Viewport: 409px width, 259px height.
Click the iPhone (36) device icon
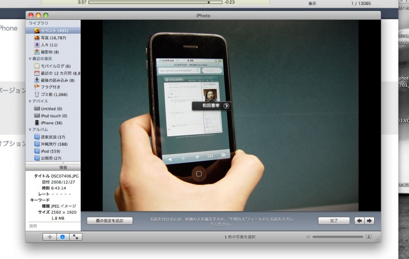[37, 123]
